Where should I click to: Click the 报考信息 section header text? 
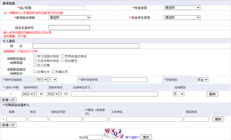[9, 3]
